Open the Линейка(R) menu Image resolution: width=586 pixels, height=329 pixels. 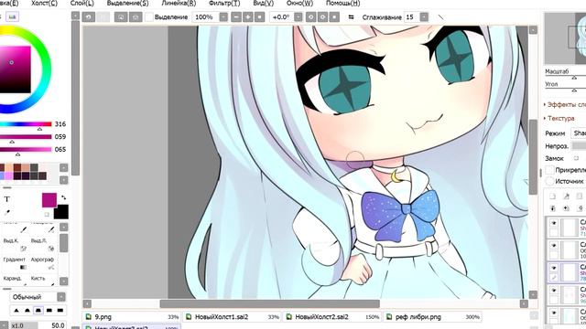(x=179, y=4)
